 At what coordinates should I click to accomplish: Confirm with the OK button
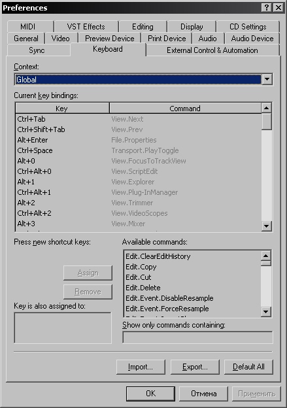click(150, 394)
